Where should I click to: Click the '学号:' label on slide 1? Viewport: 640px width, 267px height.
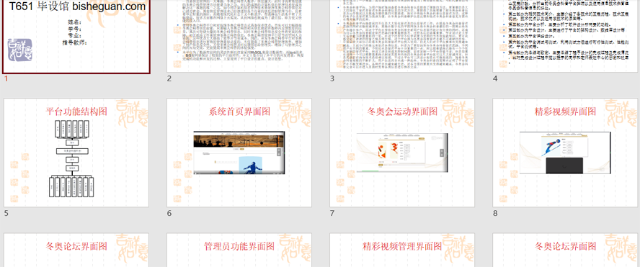tap(75, 29)
